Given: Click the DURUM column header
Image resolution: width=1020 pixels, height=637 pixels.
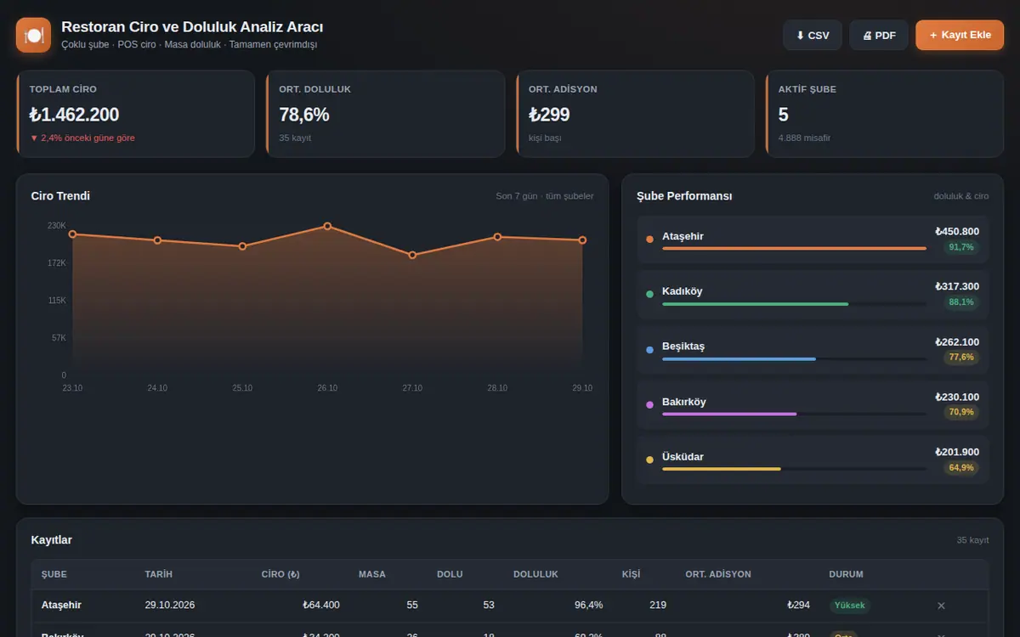Looking at the screenshot, I should point(846,574).
